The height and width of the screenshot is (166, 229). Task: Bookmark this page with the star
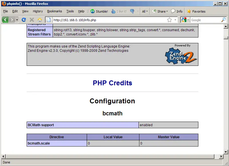click(x=169, y=20)
